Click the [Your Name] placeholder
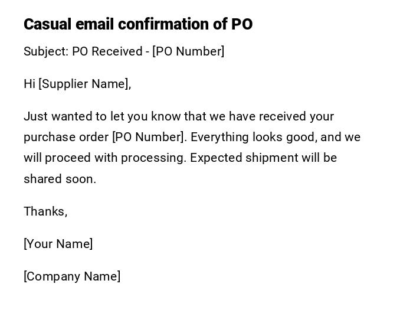The height and width of the screenshot is (313, 413). click(58, 244)
